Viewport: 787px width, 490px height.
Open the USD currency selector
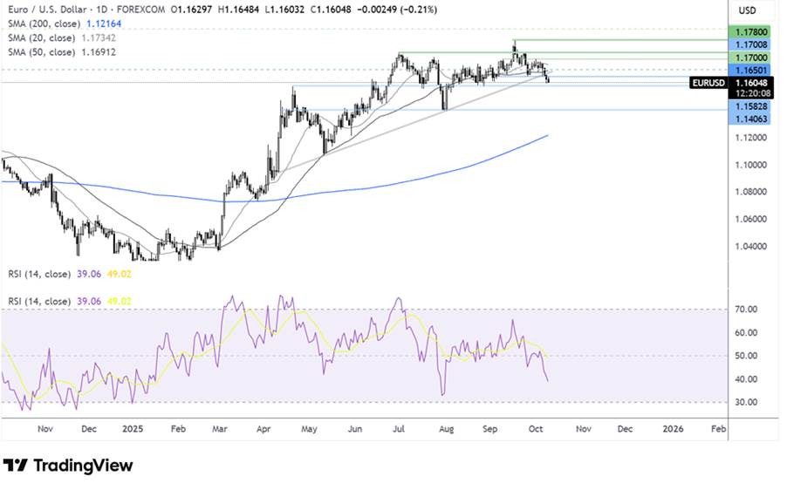point(747,10)
